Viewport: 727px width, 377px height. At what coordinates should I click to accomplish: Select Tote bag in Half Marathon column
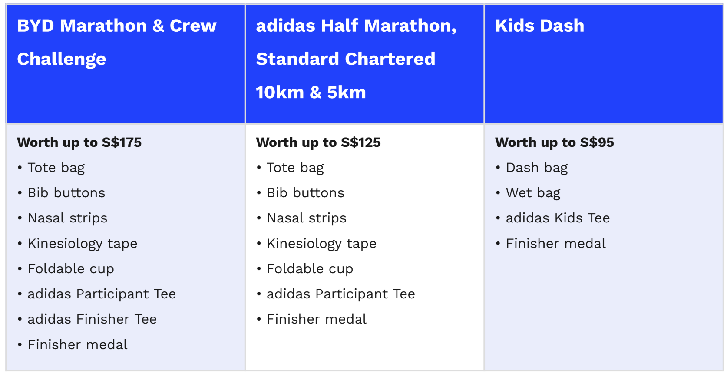pyautogui.click(x=295, y=168)
